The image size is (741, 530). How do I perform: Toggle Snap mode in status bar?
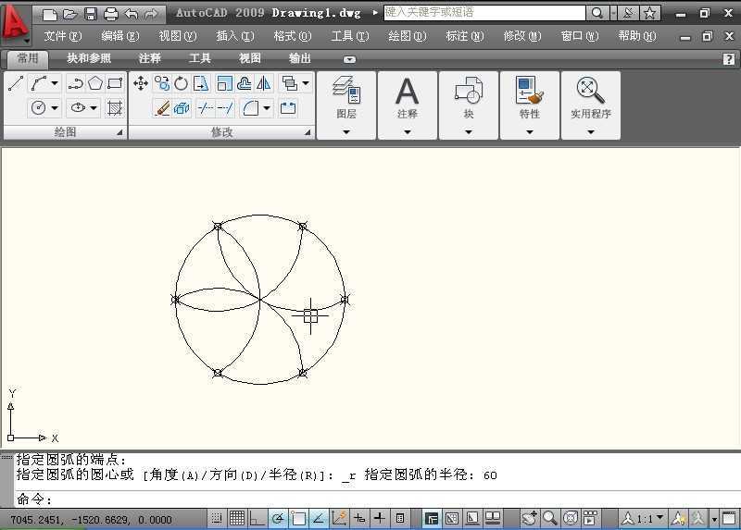pos(217,519)
